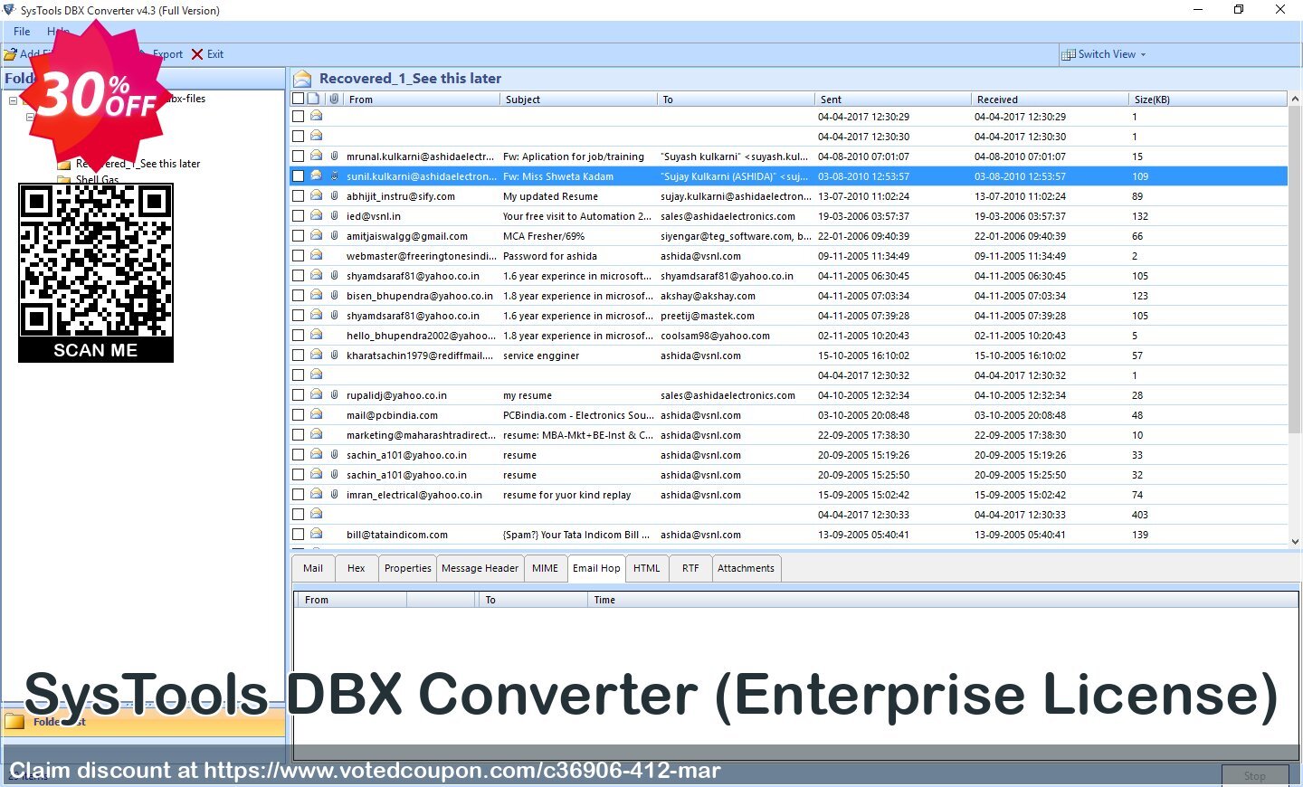Switch to the Message Header tab

(x=480, y=568)
